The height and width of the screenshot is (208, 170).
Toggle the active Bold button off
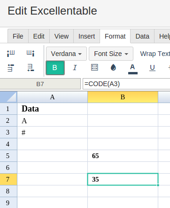pyautogui.click(x=55, y=68)
